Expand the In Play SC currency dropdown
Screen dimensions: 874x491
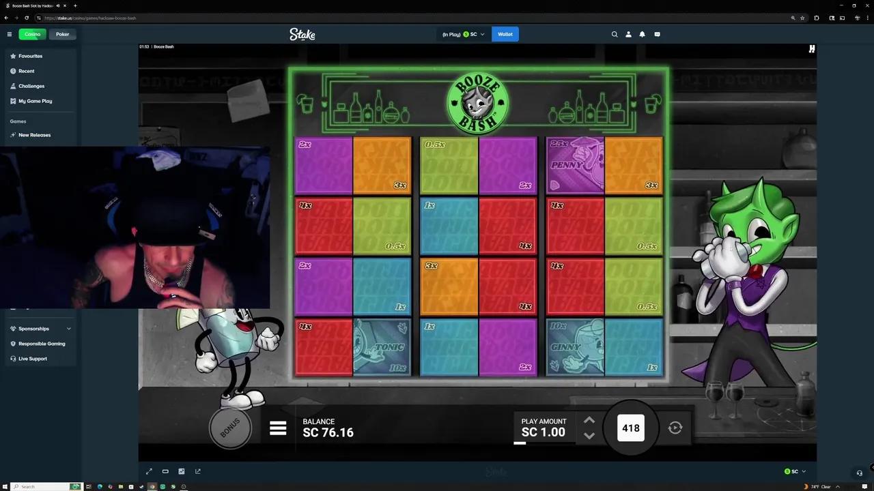point(464,34)
